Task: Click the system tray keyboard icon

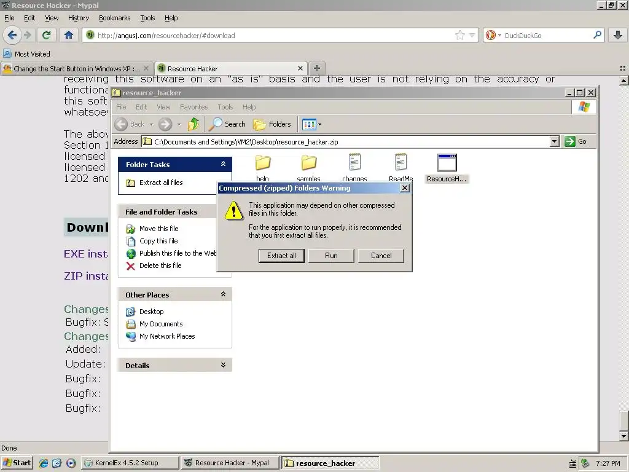Action: click(x=573, y=463)
